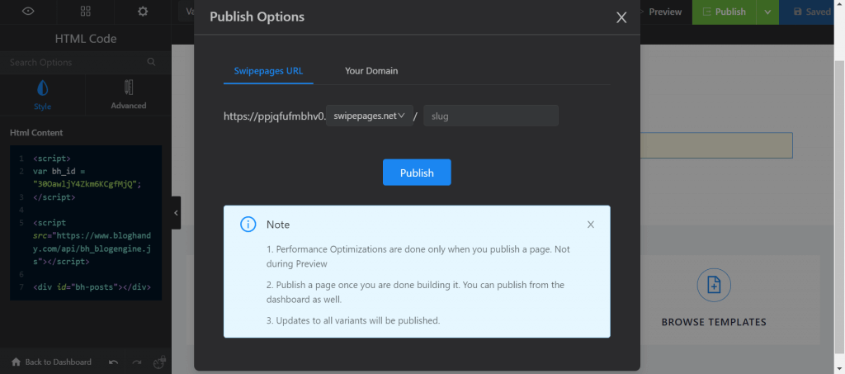Open the swipepages.net domain dropdown
Viewport: 845px width, 374px height.
coord(369,116)
